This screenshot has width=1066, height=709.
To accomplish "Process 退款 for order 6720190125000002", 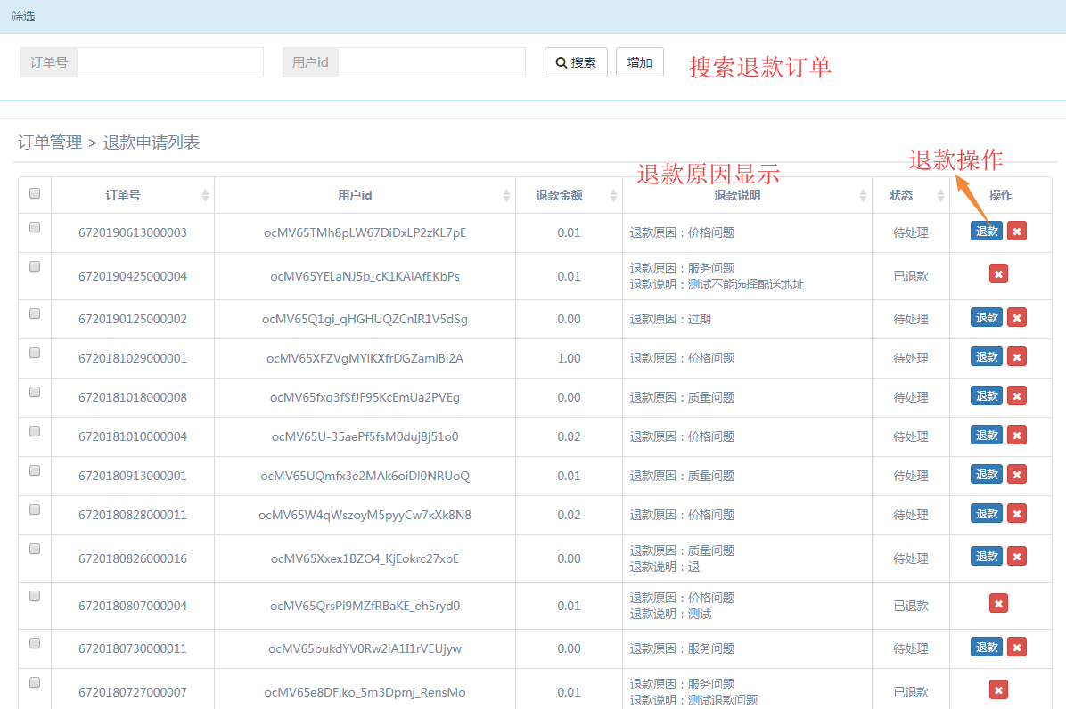I will (987, 317).
